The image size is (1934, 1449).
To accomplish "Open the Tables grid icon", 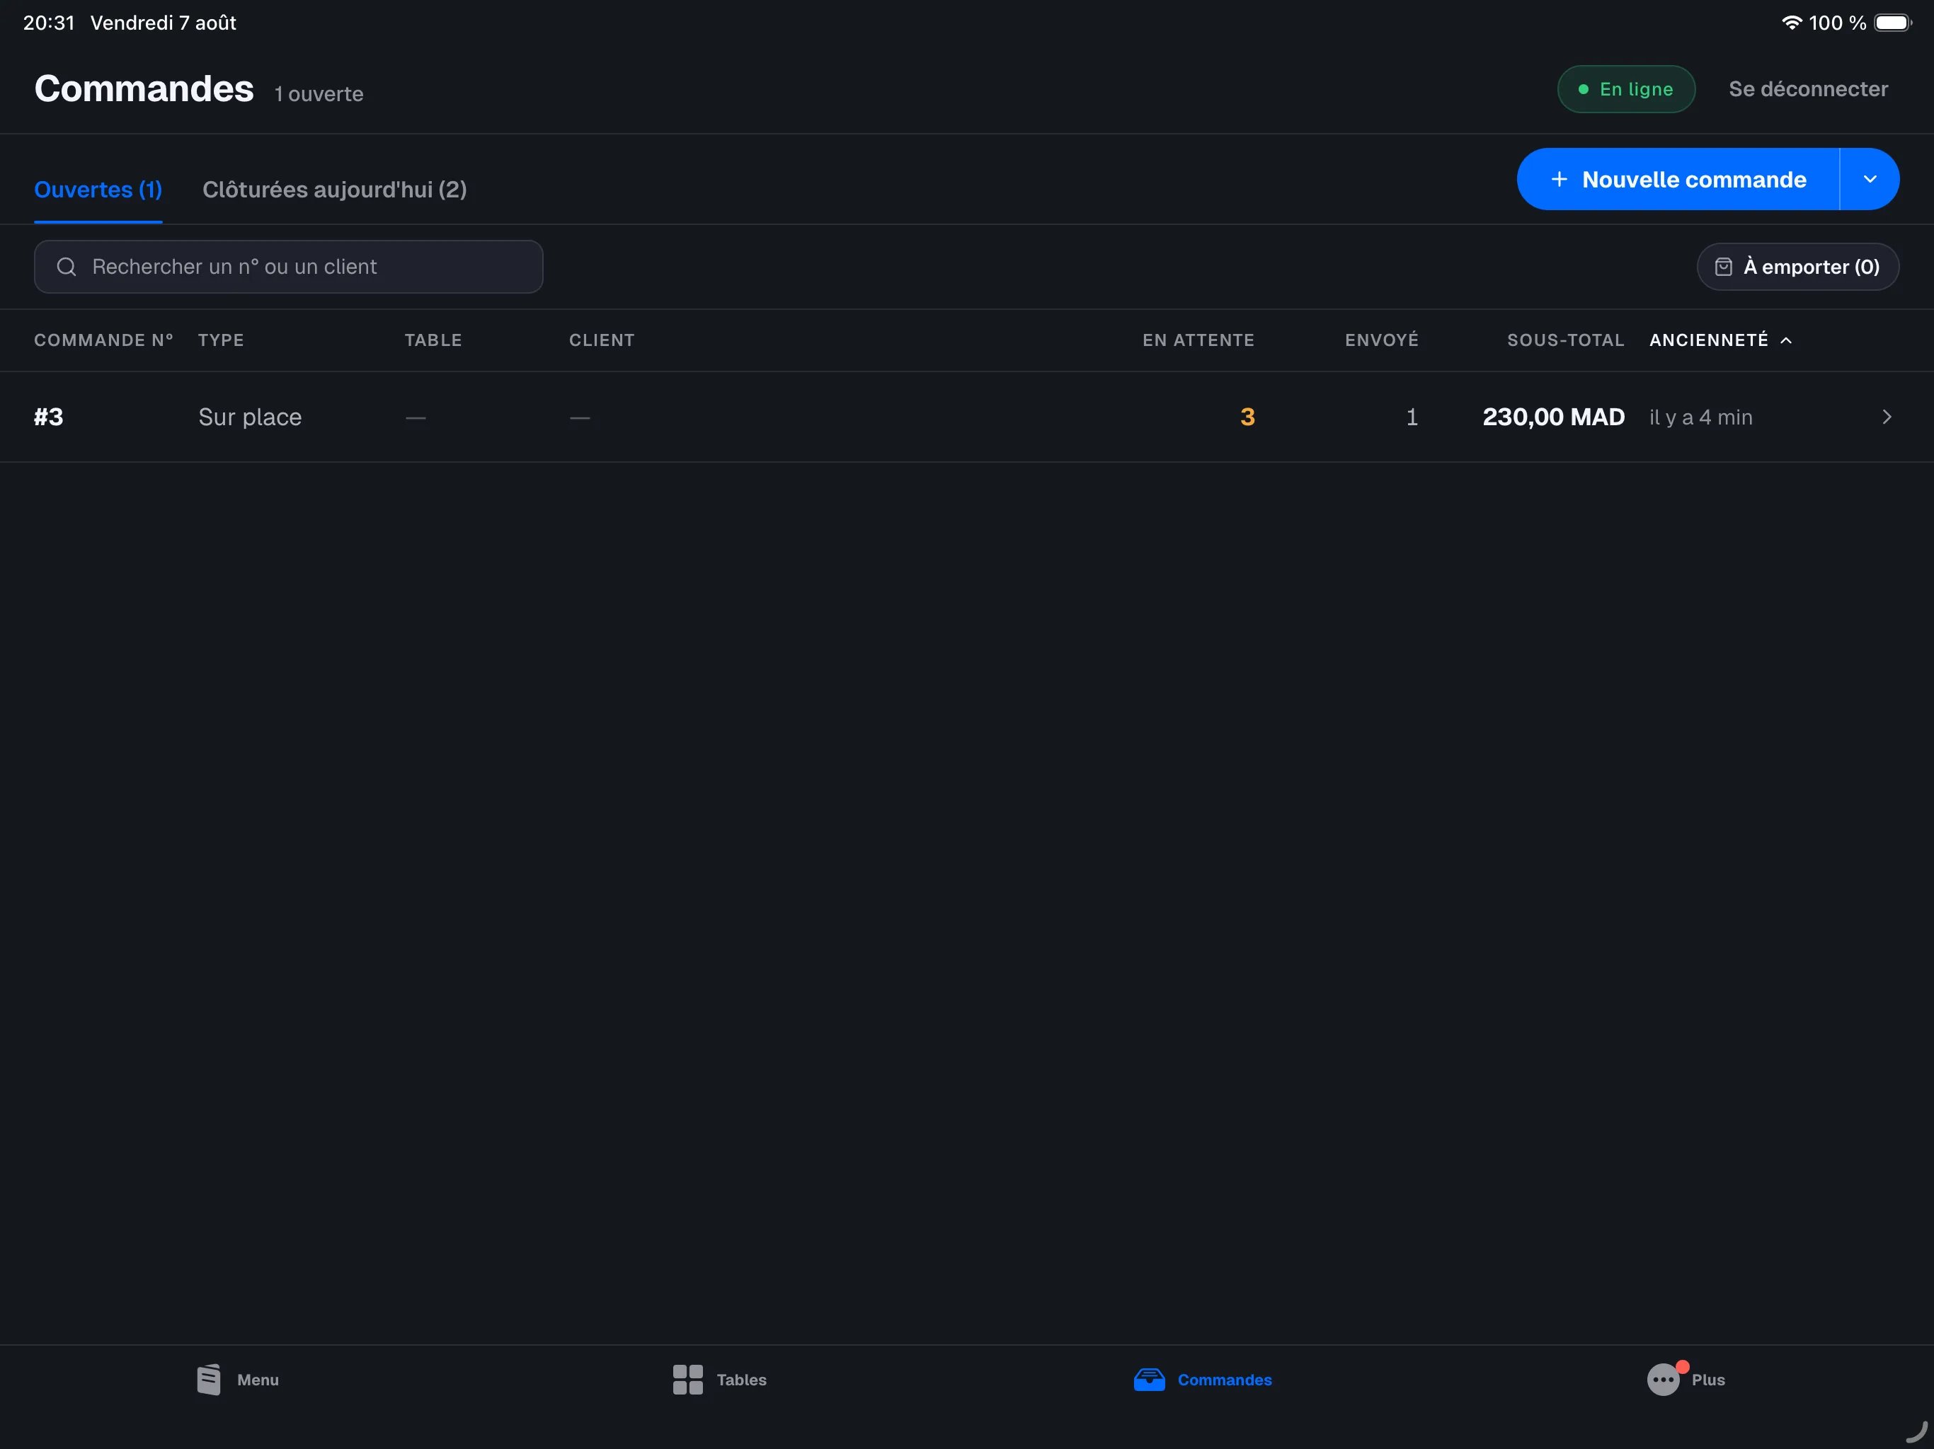I will point(687,1379).
